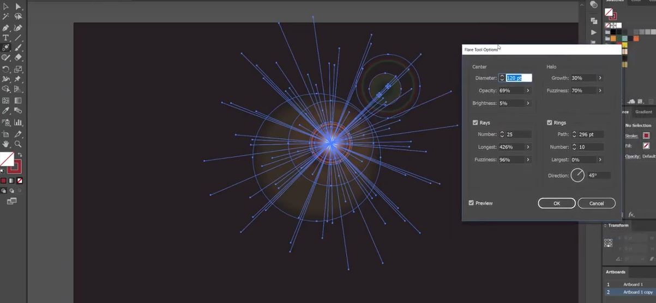Select Artboard 1 row in Artboards list

[x=629, y=285]
